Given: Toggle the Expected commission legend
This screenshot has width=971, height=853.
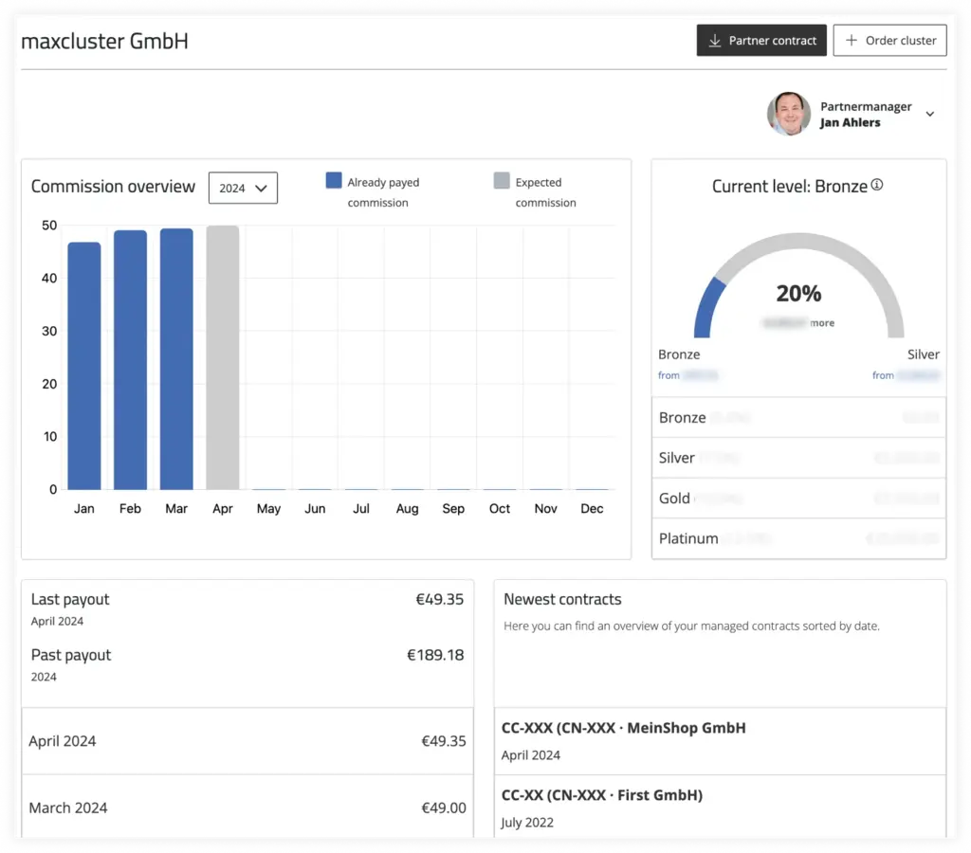Looking at the screenshot, I should (502, 181).
